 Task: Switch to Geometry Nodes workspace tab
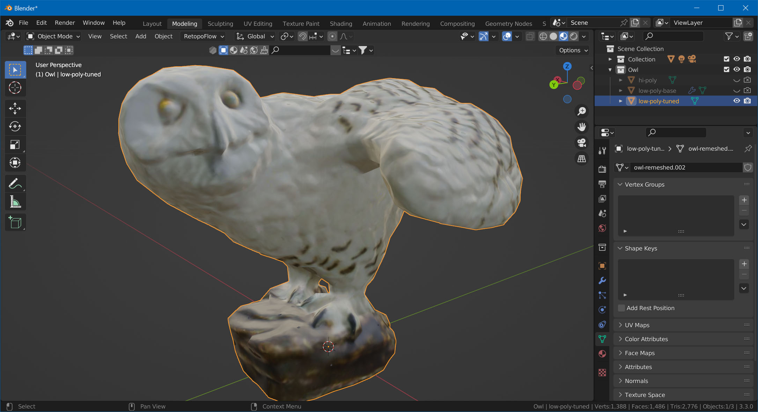click(508, 23)
